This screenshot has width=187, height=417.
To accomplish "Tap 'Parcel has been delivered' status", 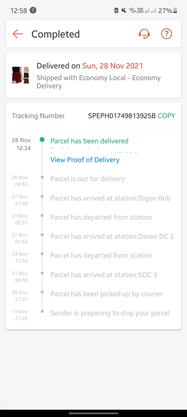I will tap(89, 141).
